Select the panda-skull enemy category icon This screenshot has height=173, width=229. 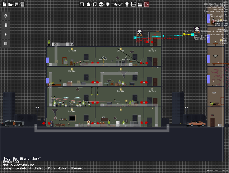101,4
